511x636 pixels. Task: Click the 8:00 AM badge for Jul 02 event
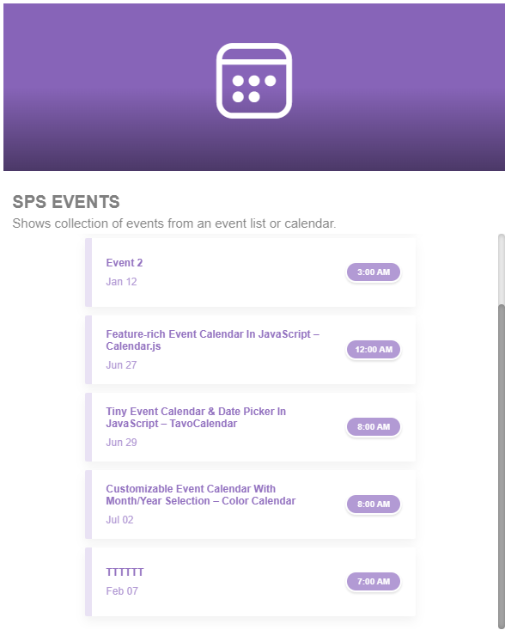click(374, 505)
